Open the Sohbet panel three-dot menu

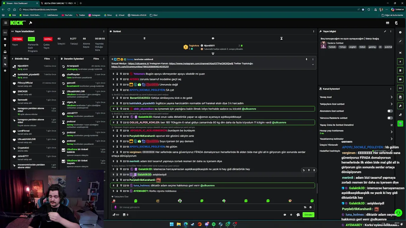313,31
